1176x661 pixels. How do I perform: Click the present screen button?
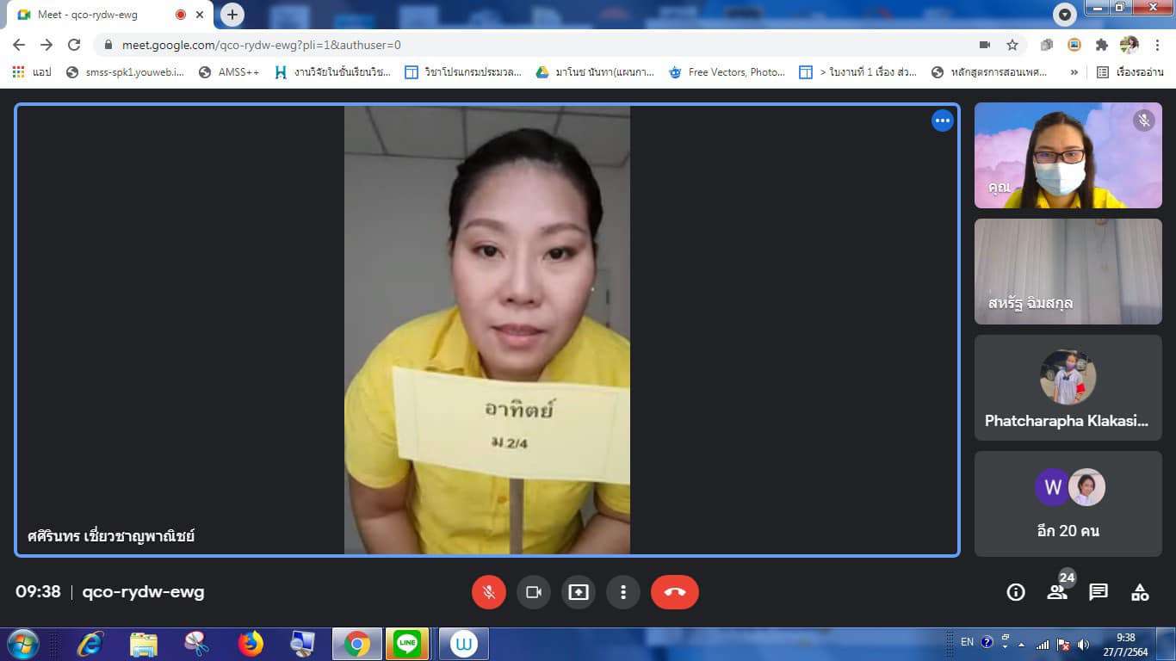pyautogui.click(x=578, y=592)
